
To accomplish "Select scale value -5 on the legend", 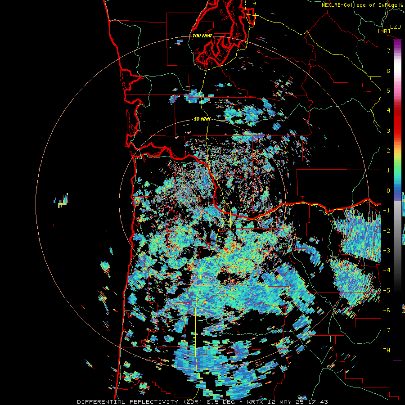I will [387, 291].
